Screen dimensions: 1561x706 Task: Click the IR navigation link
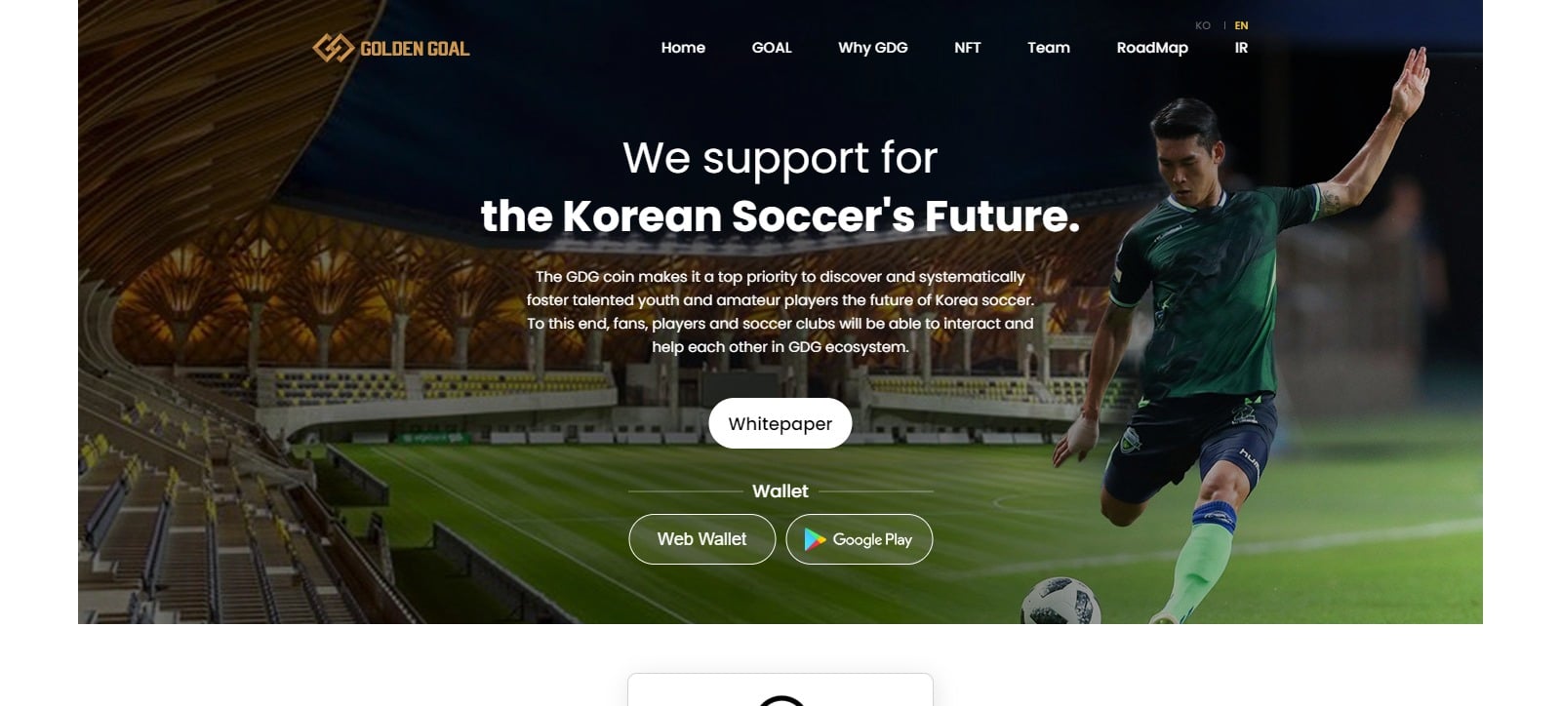click(1241, 48)
